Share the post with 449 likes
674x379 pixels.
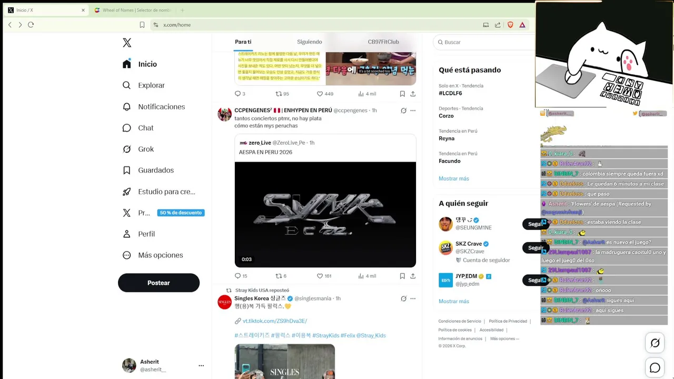click(x=413, y=94)
